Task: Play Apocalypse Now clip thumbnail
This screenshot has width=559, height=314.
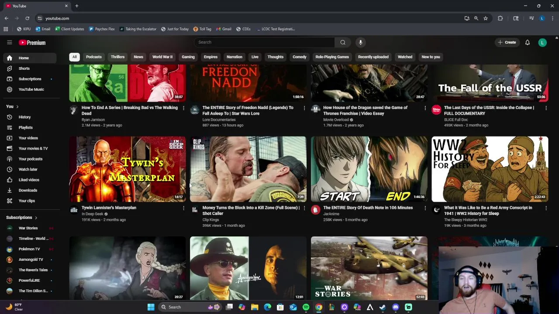Action: 248,268
